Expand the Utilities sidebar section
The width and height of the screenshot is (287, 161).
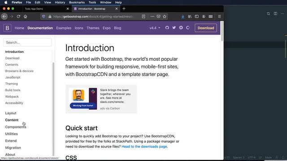pyautogui.click(x=11, y=134)
